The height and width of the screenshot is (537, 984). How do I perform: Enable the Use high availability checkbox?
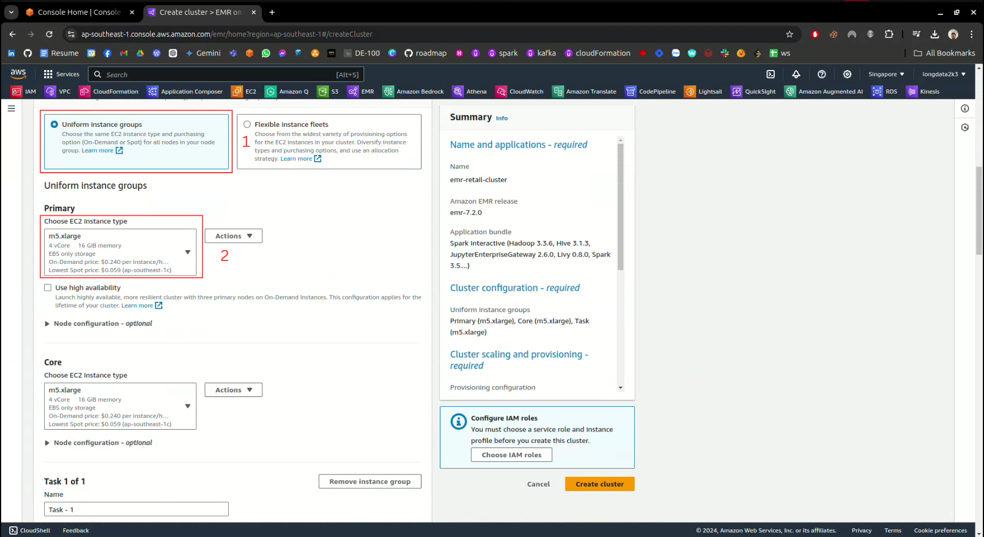coord(48,288)
